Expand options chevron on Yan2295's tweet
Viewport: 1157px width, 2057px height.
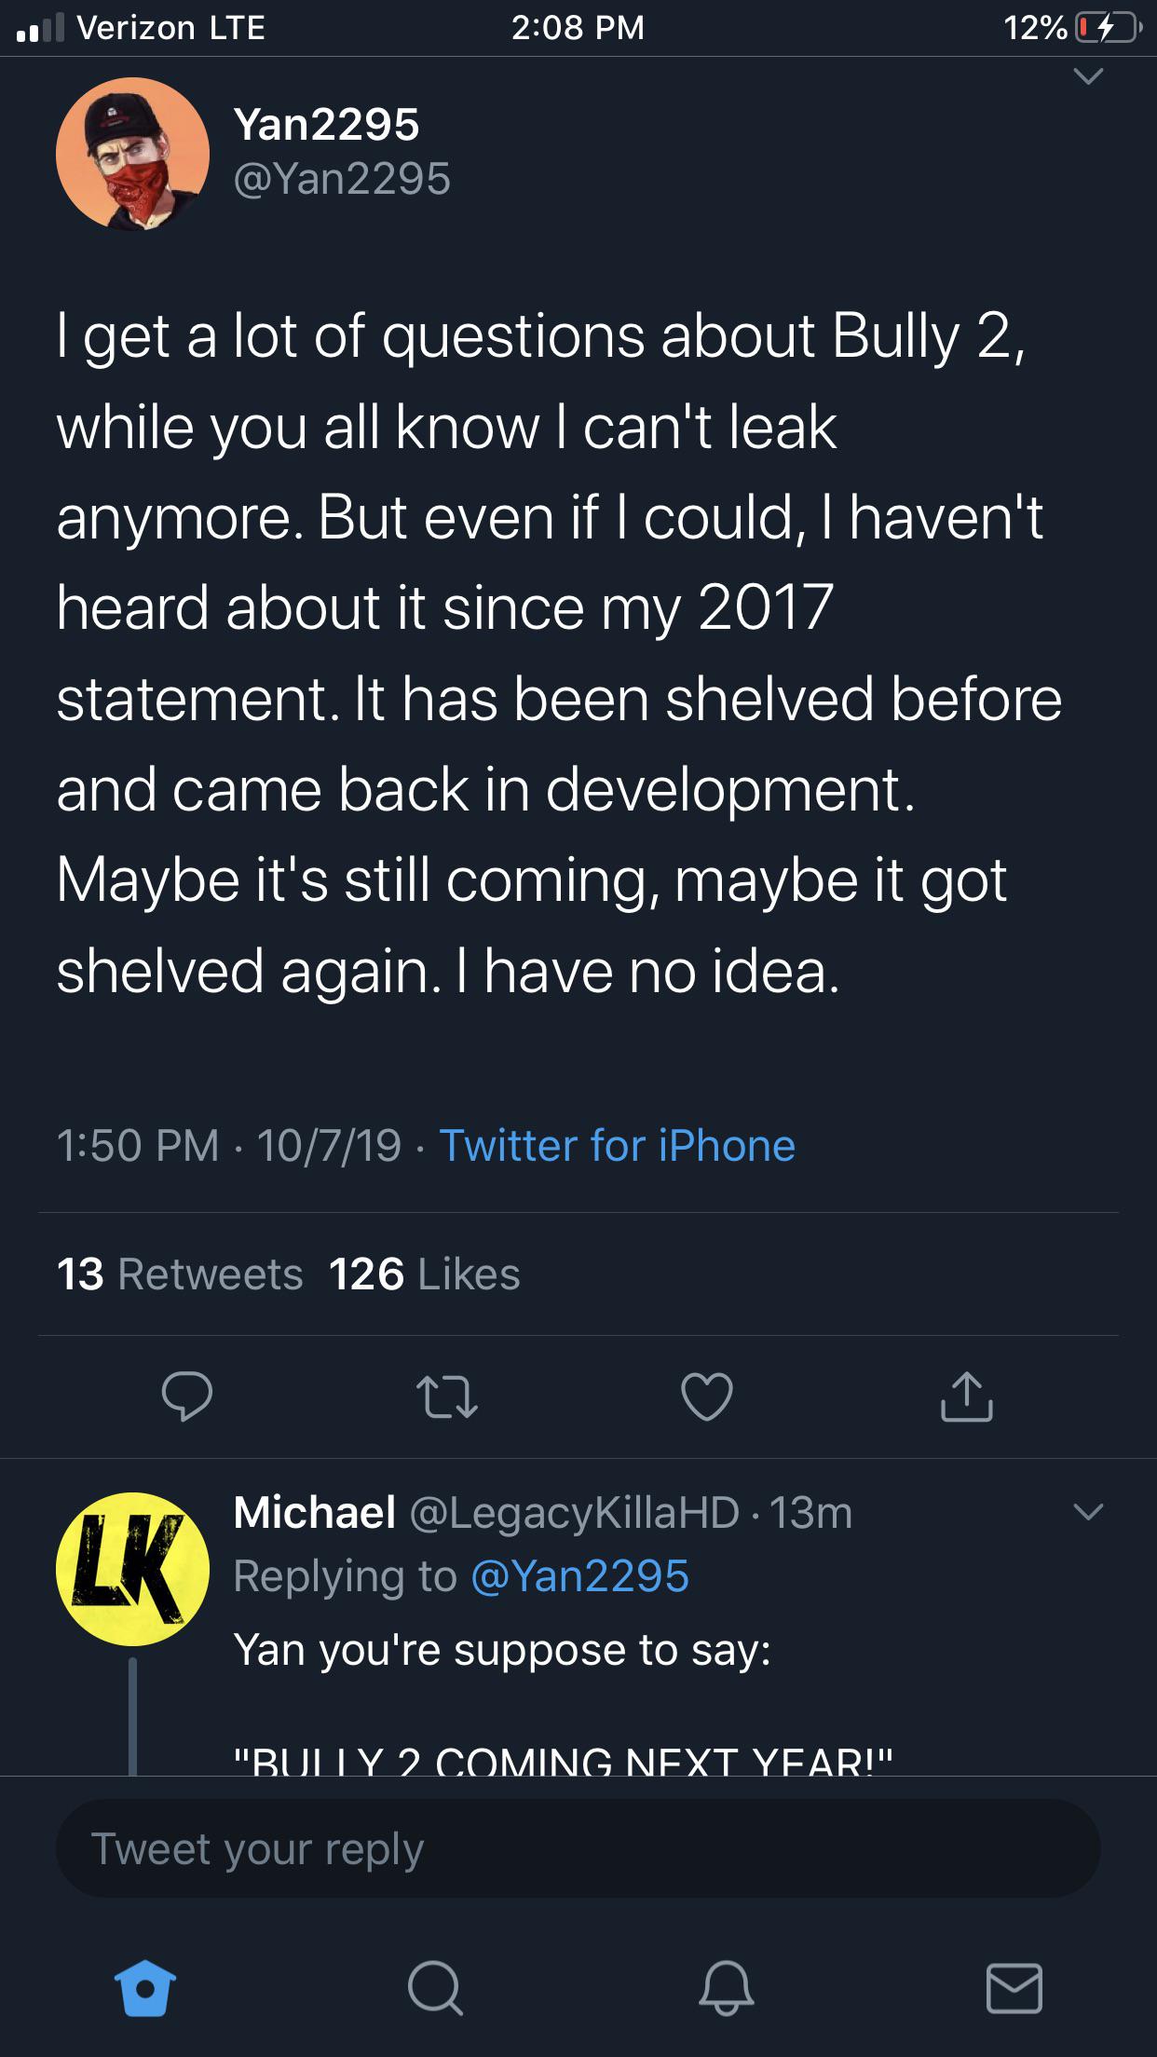pyautogui.click(x=1088, y=76)
